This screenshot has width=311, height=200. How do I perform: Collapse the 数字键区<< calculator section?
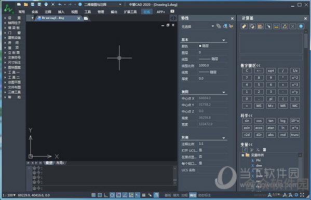click(x=250, y=65)
